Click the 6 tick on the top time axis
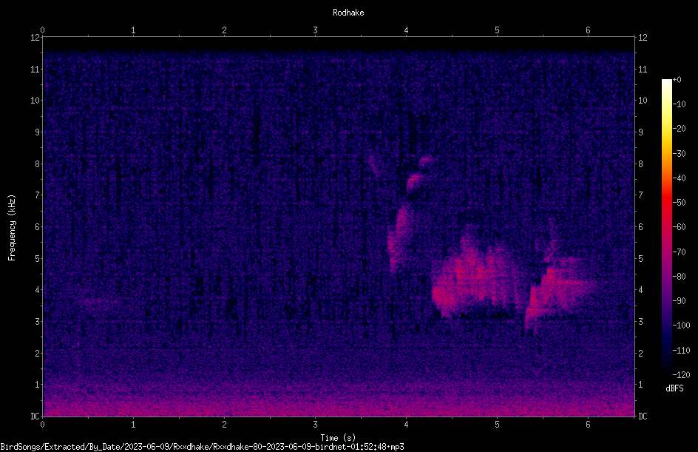This screenshot has height=452, width=698. pos(588,30)
